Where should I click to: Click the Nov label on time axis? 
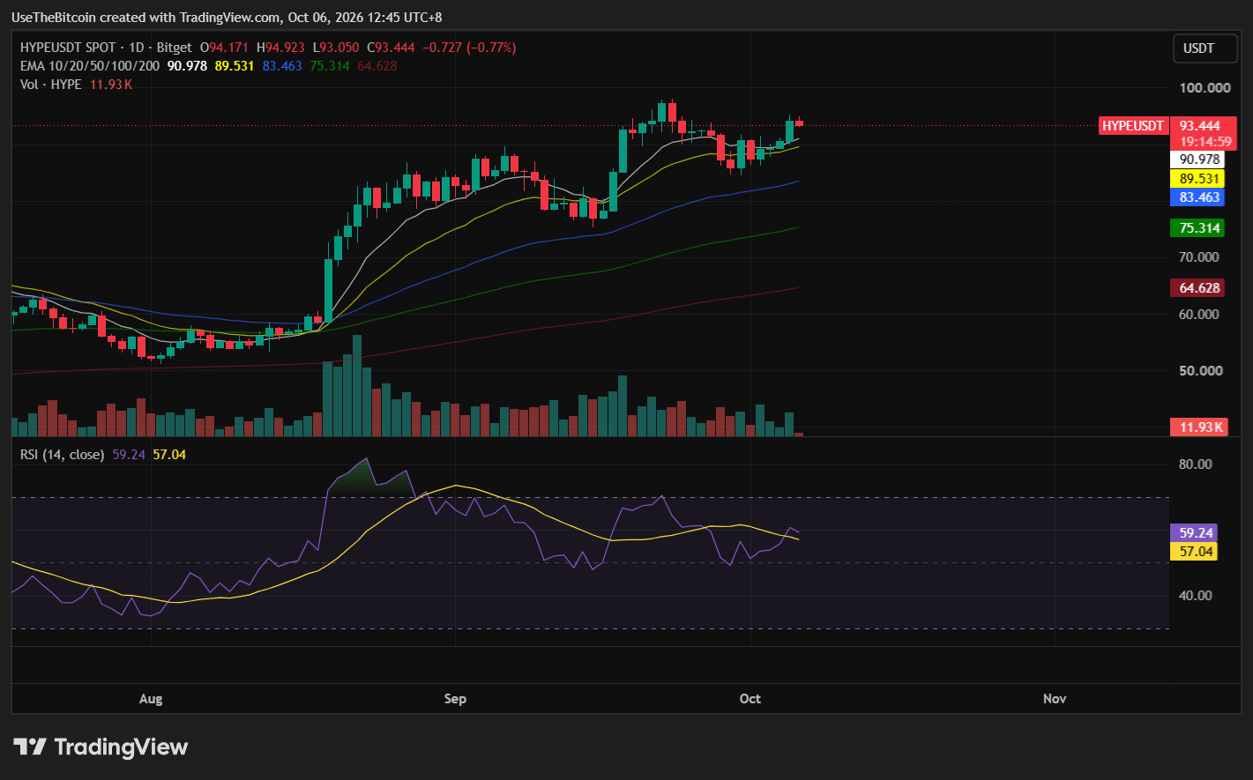click(1055, 699)
